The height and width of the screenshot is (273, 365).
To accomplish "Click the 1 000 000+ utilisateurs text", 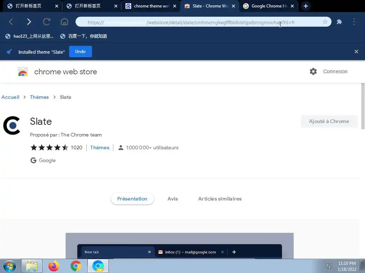I will [x=152, y=148].
